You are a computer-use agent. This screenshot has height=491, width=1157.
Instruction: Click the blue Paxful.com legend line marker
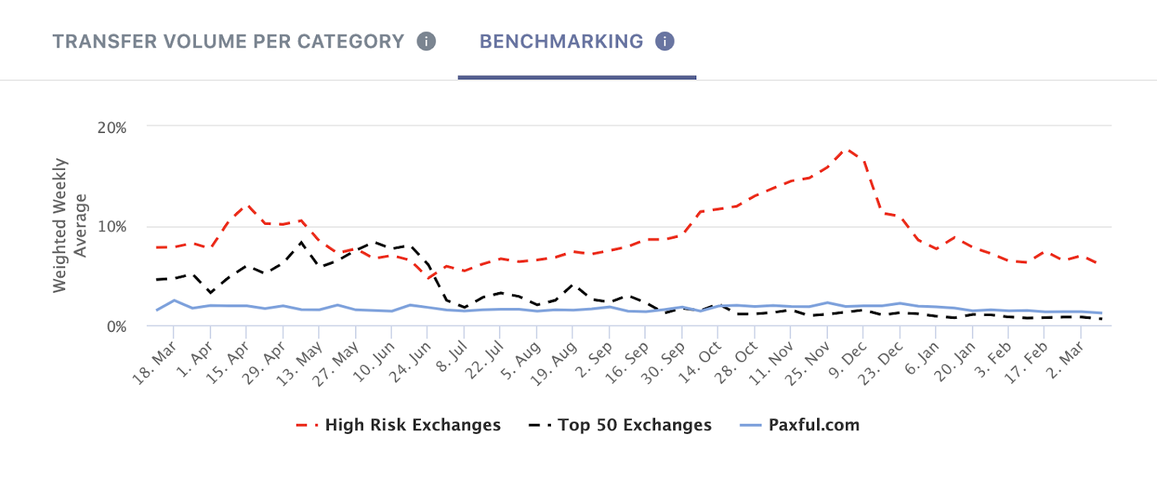click(751, 425)
